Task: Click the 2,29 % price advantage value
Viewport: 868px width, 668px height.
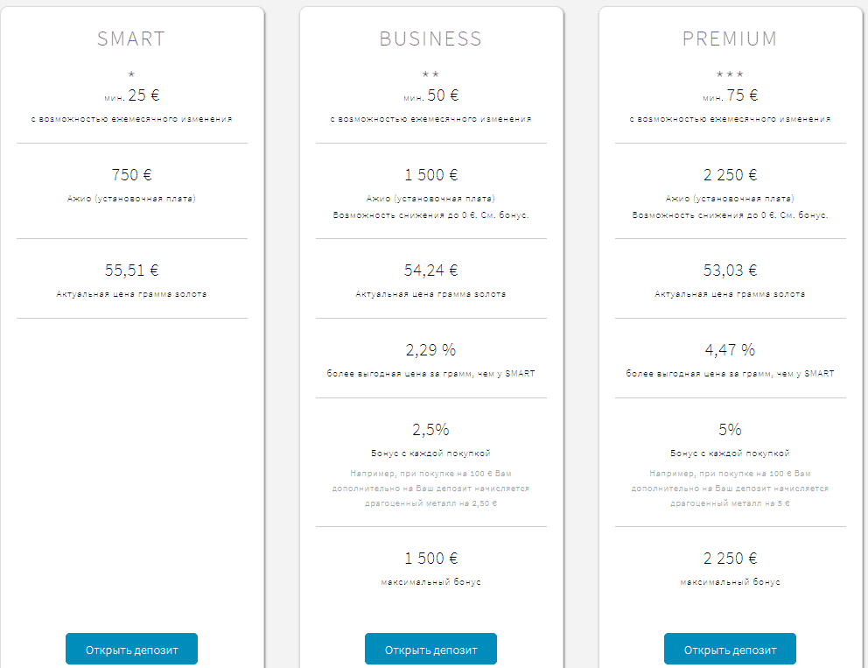Action: point(430,350)
